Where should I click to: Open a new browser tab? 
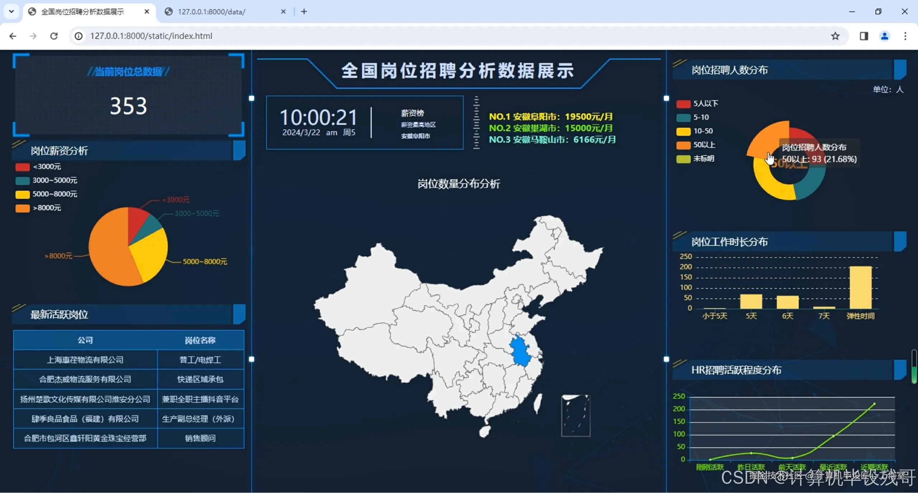point(304,11)
